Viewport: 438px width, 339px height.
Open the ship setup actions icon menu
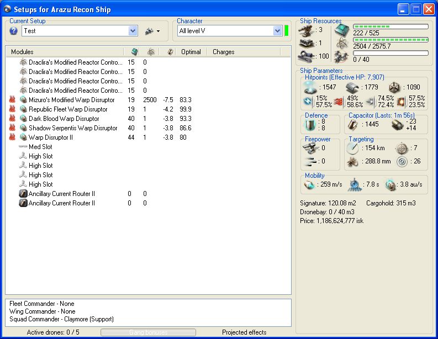pyautogui.click(x=152, y=31)
